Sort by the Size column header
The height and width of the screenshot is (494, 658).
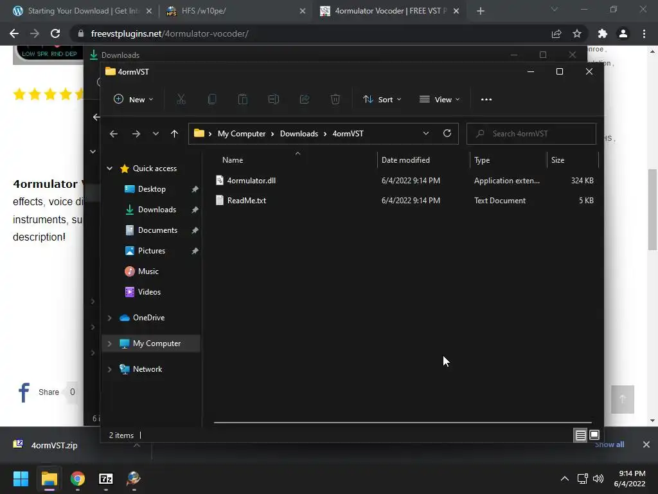click(557, 160)
